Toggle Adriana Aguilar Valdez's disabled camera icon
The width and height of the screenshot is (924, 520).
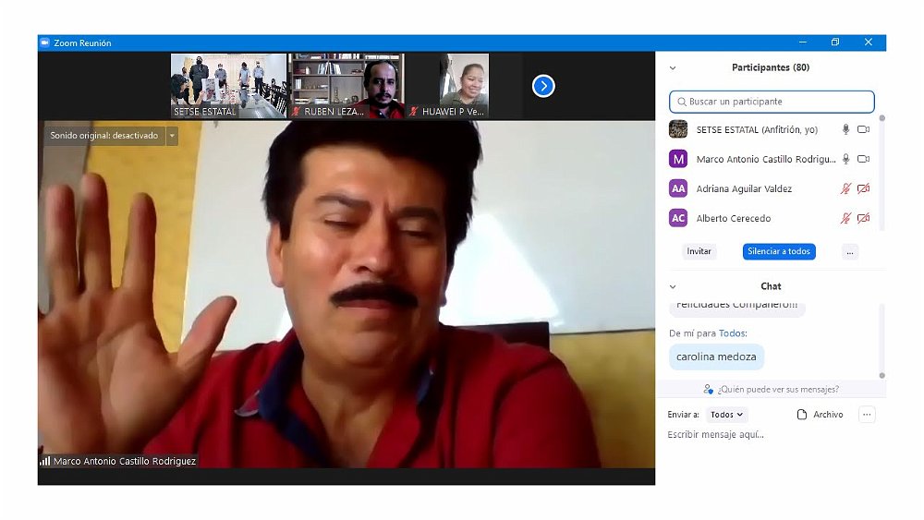863,189
